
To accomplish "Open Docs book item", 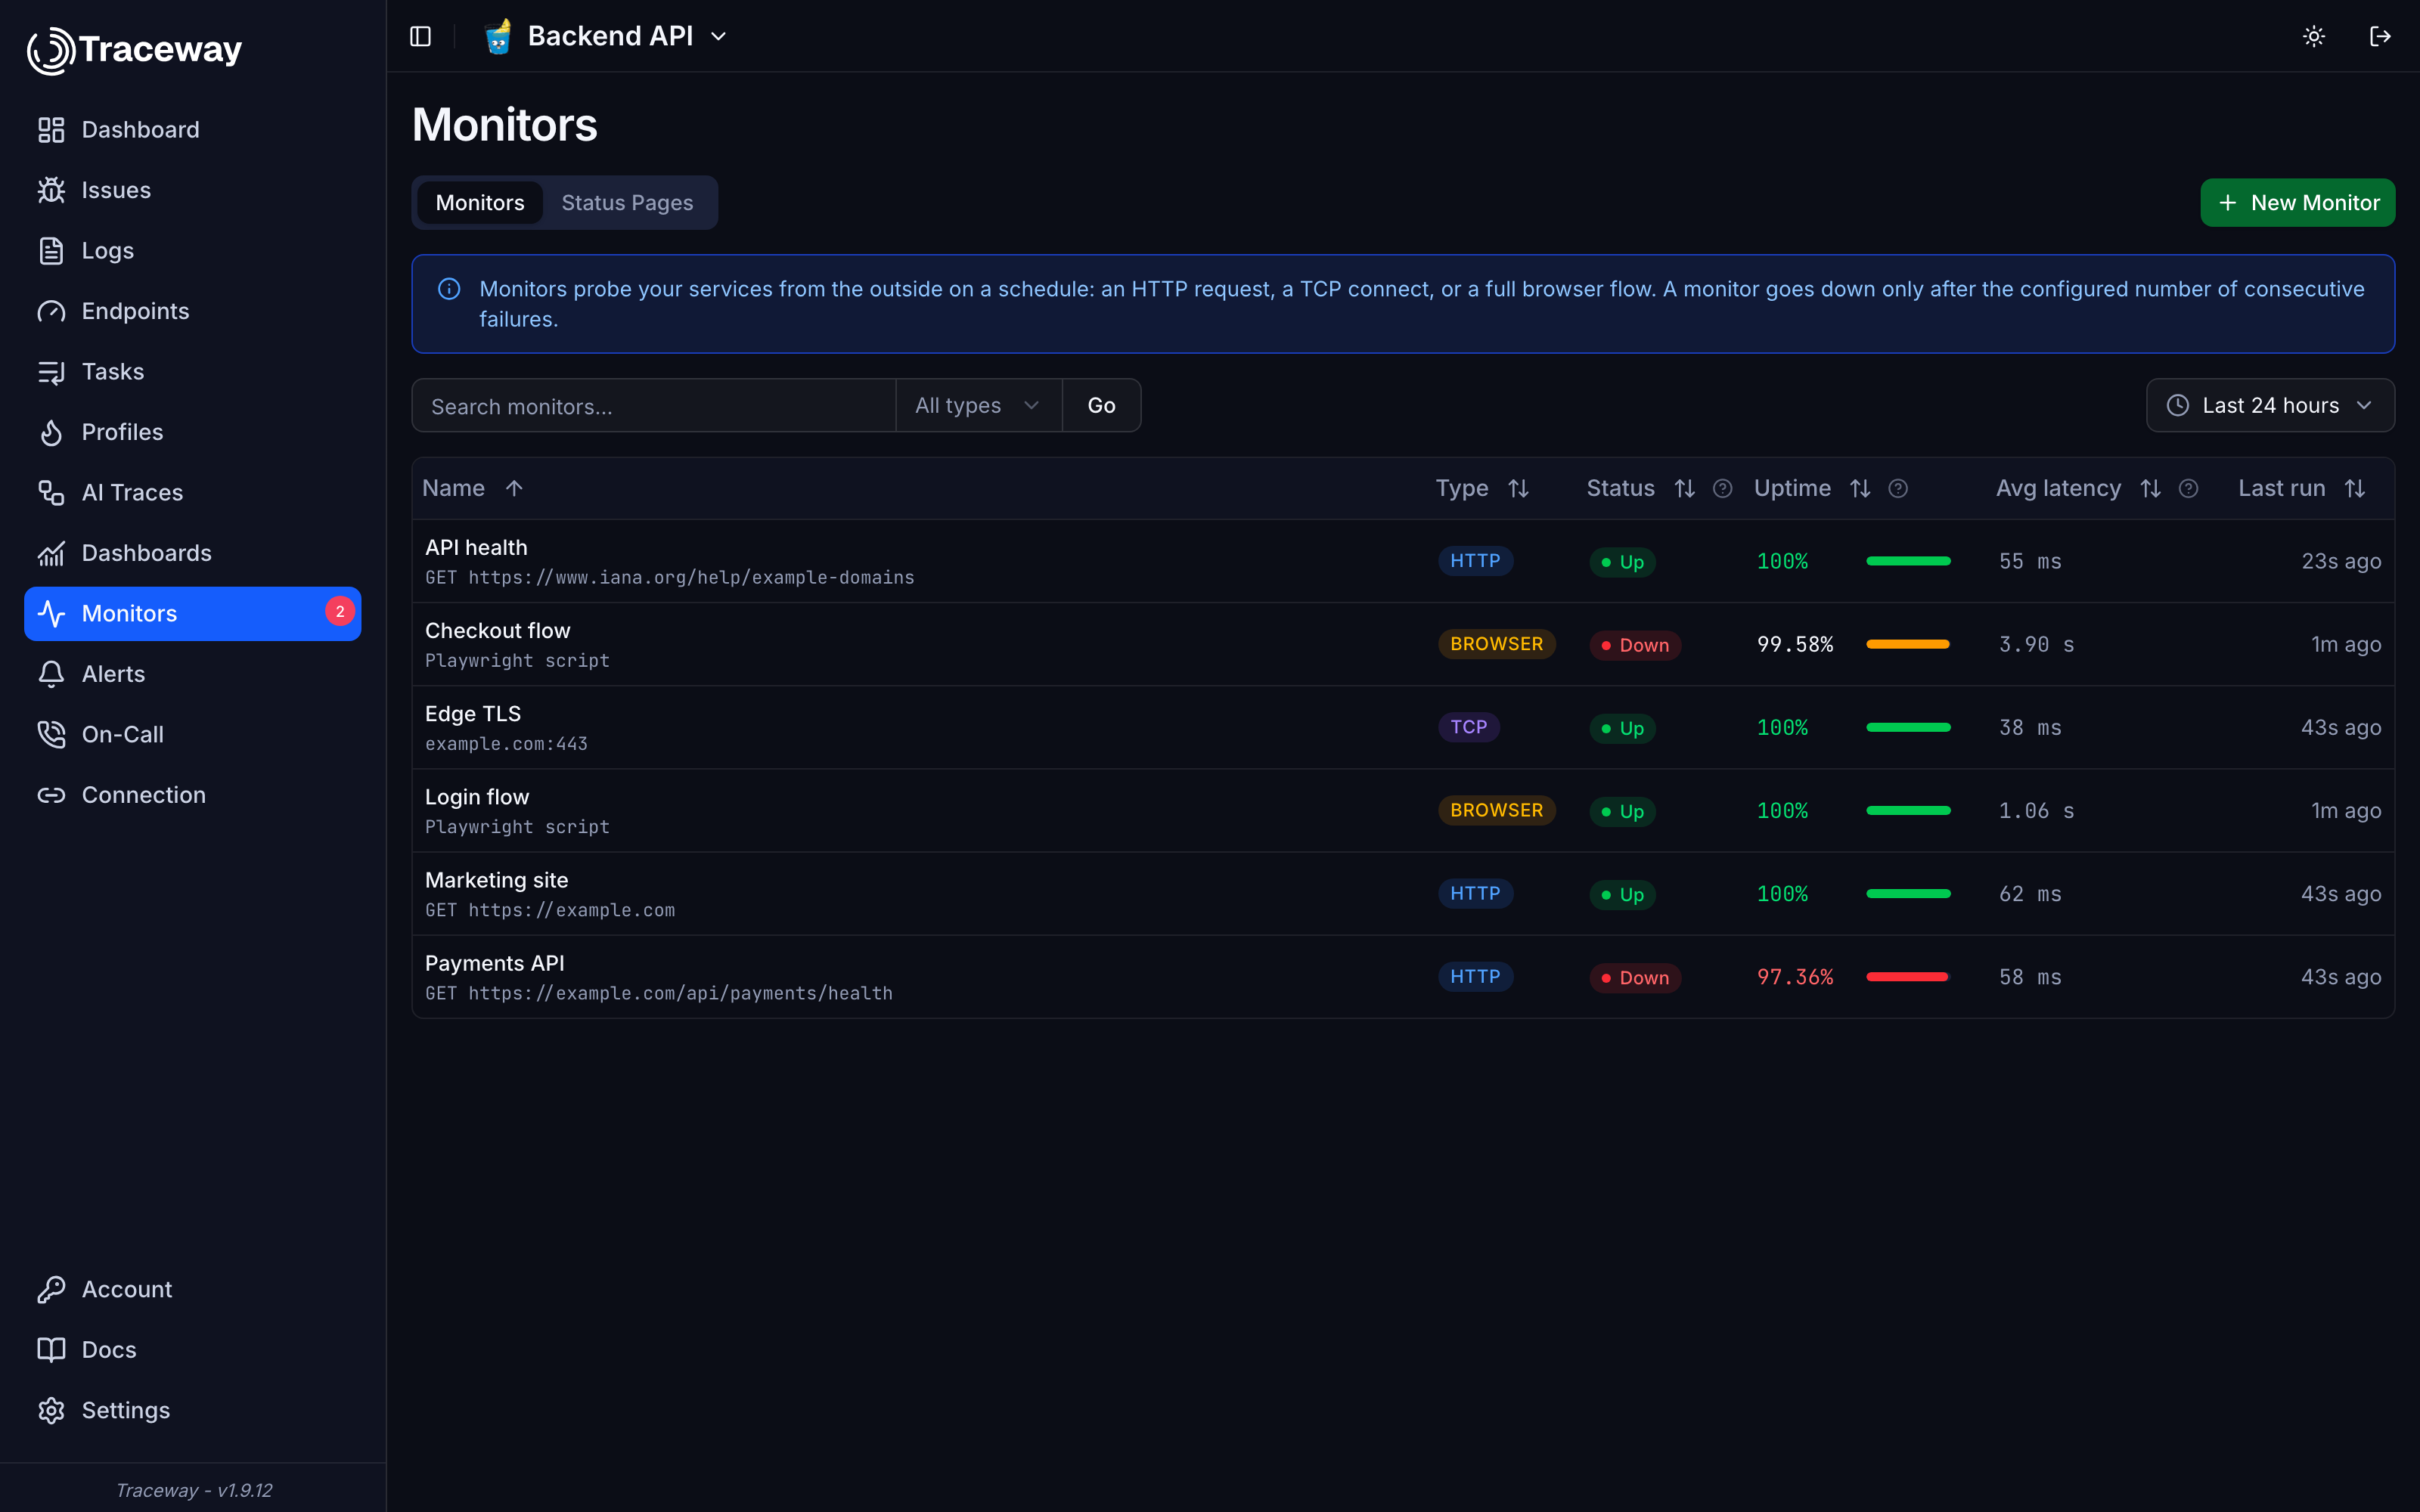I will click(x=193, y=1350).
